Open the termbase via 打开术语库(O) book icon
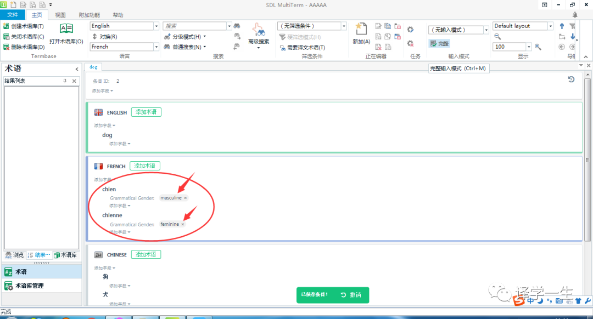This screenshot has height=319, width=593. pos(66,29)
